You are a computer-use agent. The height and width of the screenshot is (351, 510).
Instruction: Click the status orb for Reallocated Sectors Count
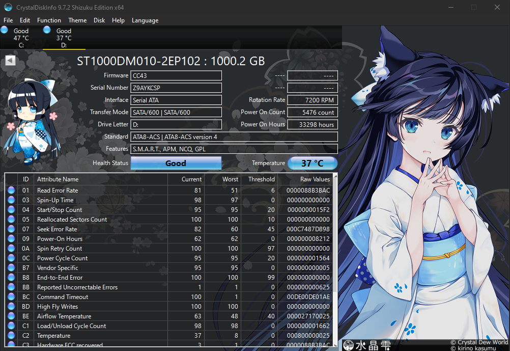11,220
